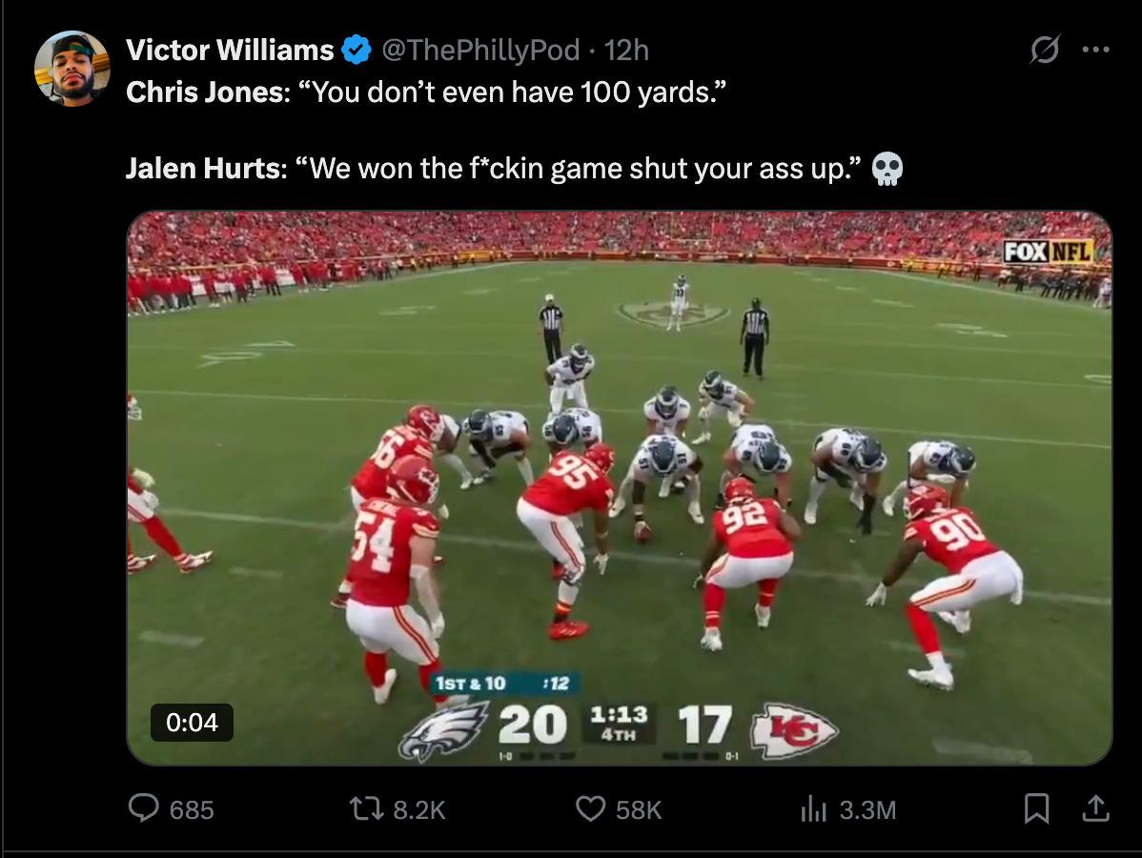Open the three-dot more options menu
This screenshot has width=1142, height=858.
(1095, 50)
